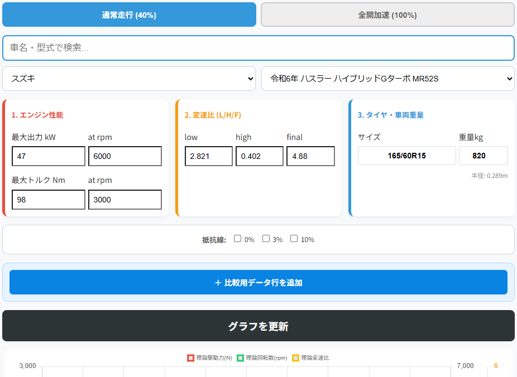Screen dimensions: 517x377
Task: Click the グラフを更新 button
Action: [258, 326]
